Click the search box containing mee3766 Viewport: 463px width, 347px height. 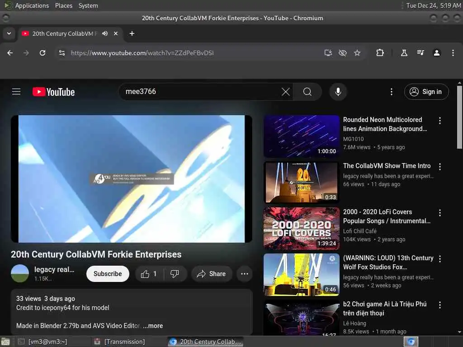[x=201, y=92]
